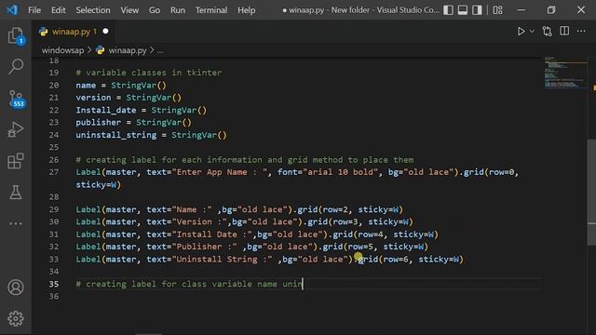596x335 pixels.
Task: Open the Manage gear settings
Action: tap(16, 318)
